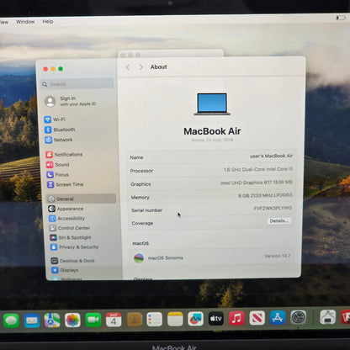Click the Name row in About
Viewport: 350px width, 350px height.
[x=211, y=156]
